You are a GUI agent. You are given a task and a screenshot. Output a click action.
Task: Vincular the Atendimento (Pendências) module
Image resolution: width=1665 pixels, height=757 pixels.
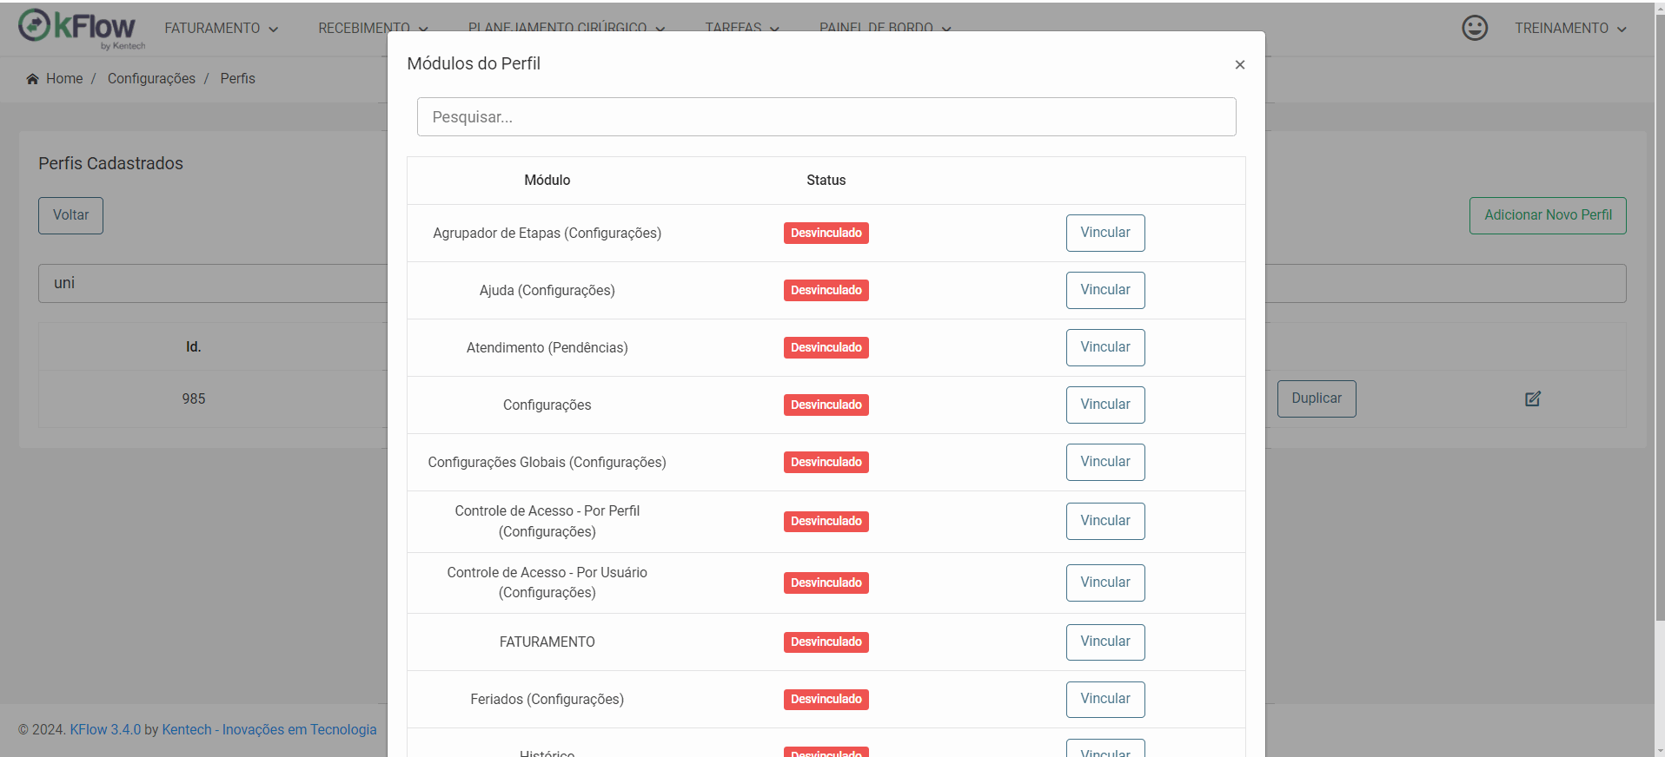1105,347
